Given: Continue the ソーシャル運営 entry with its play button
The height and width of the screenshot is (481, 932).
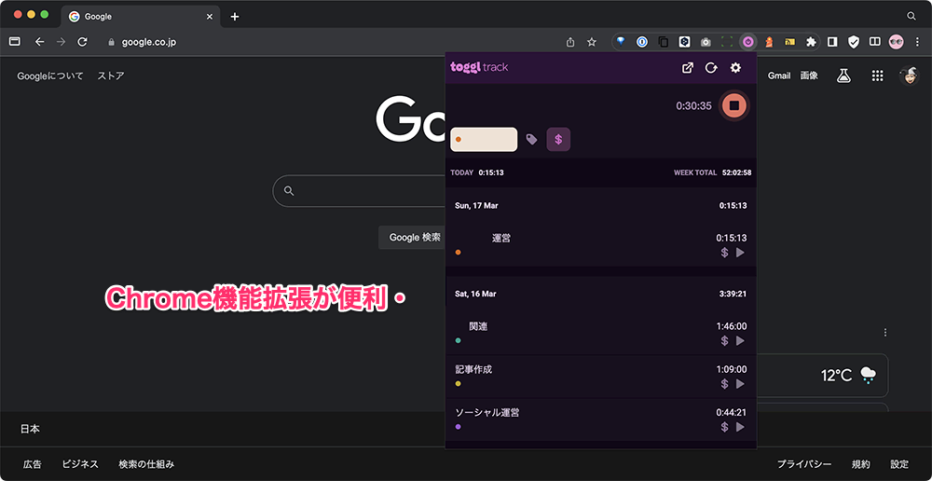Looking at the screenshot, I should 740,427.
